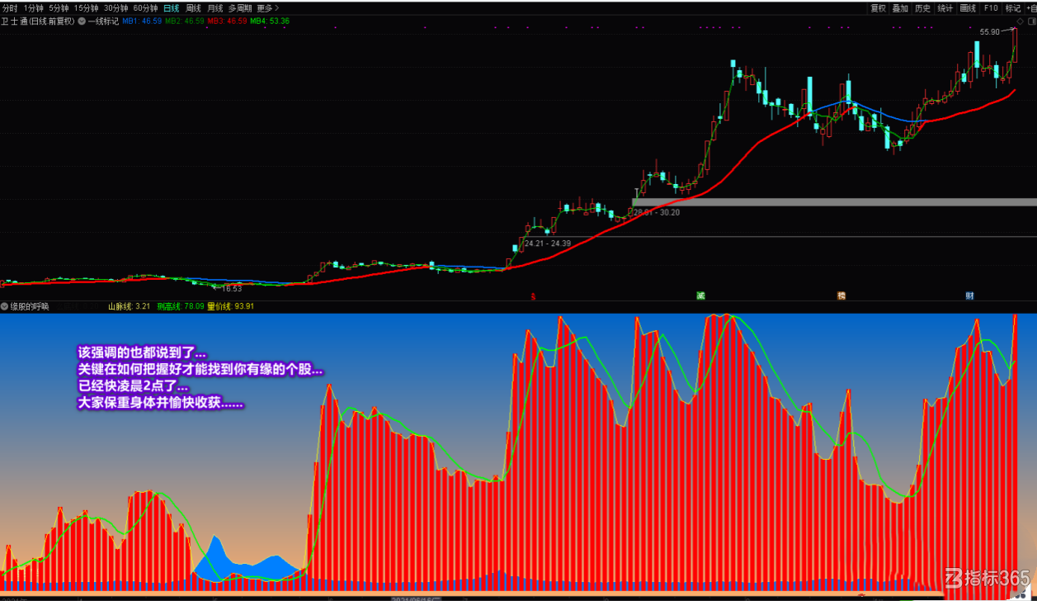Image resolution: width=1037 pixels, height=601 pixels.
Task: Open the F10 company info
Action: click(991, 8)
